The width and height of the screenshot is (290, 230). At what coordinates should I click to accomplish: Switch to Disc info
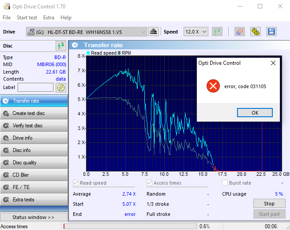[34, 150]
